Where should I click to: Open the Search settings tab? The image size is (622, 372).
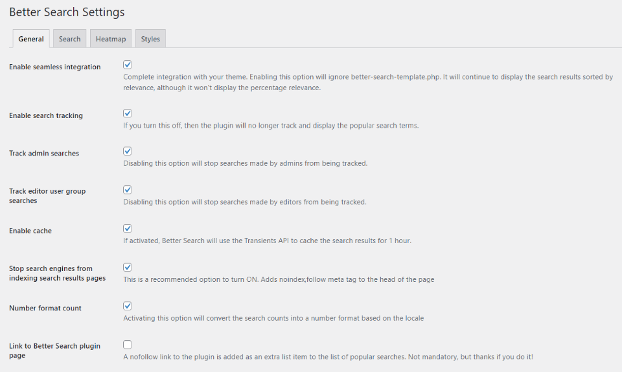click(x=69, y=39)
